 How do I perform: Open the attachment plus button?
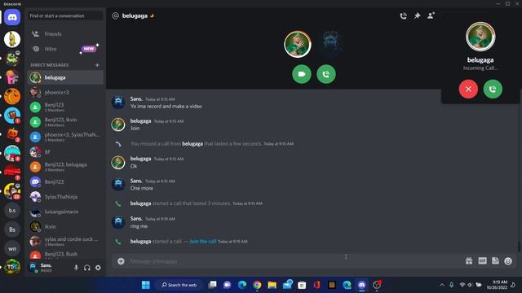(x=121, y=261)
